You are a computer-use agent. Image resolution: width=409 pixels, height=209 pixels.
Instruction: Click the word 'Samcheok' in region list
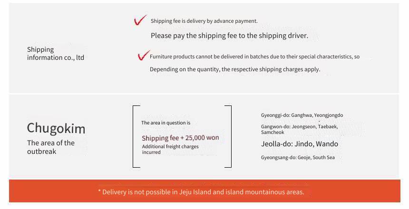(273, 133)
